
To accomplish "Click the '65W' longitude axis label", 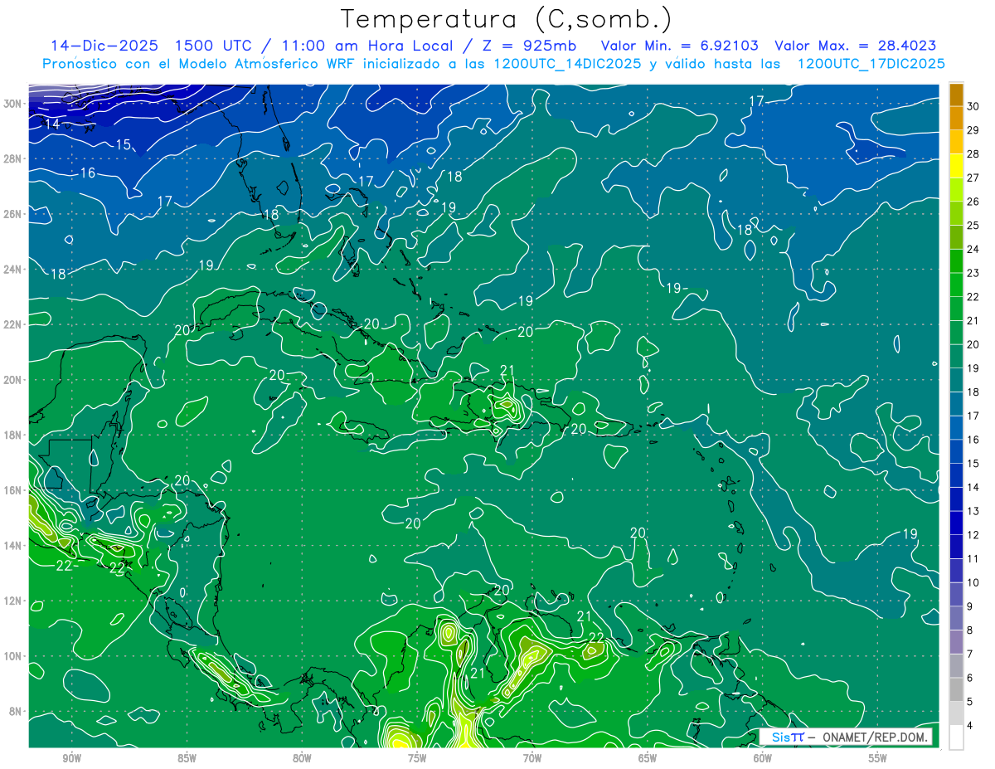I will [648, 758].
